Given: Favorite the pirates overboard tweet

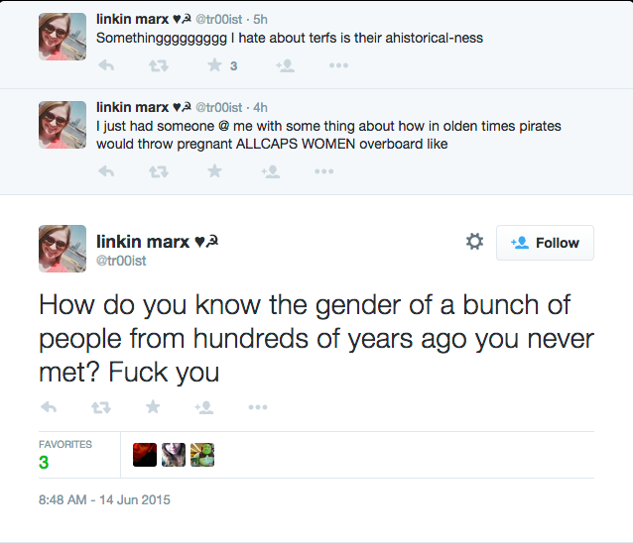Looking at the screenshot, I should pos(214,171).
